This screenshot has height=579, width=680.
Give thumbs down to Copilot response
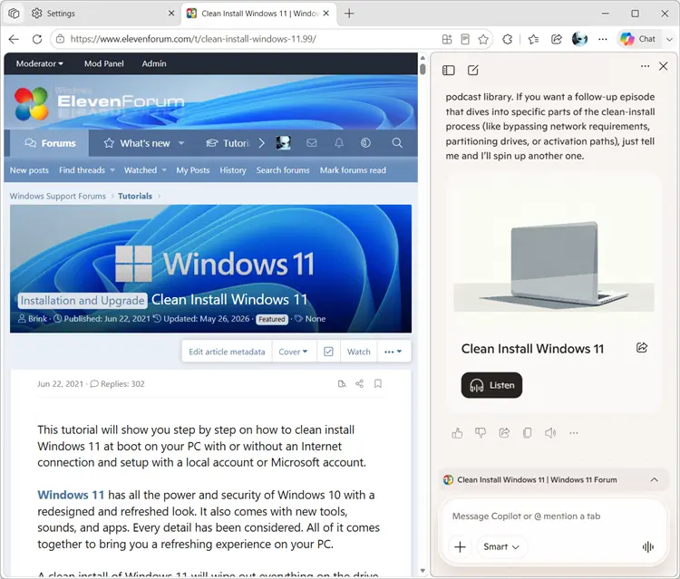pos(481,433)
